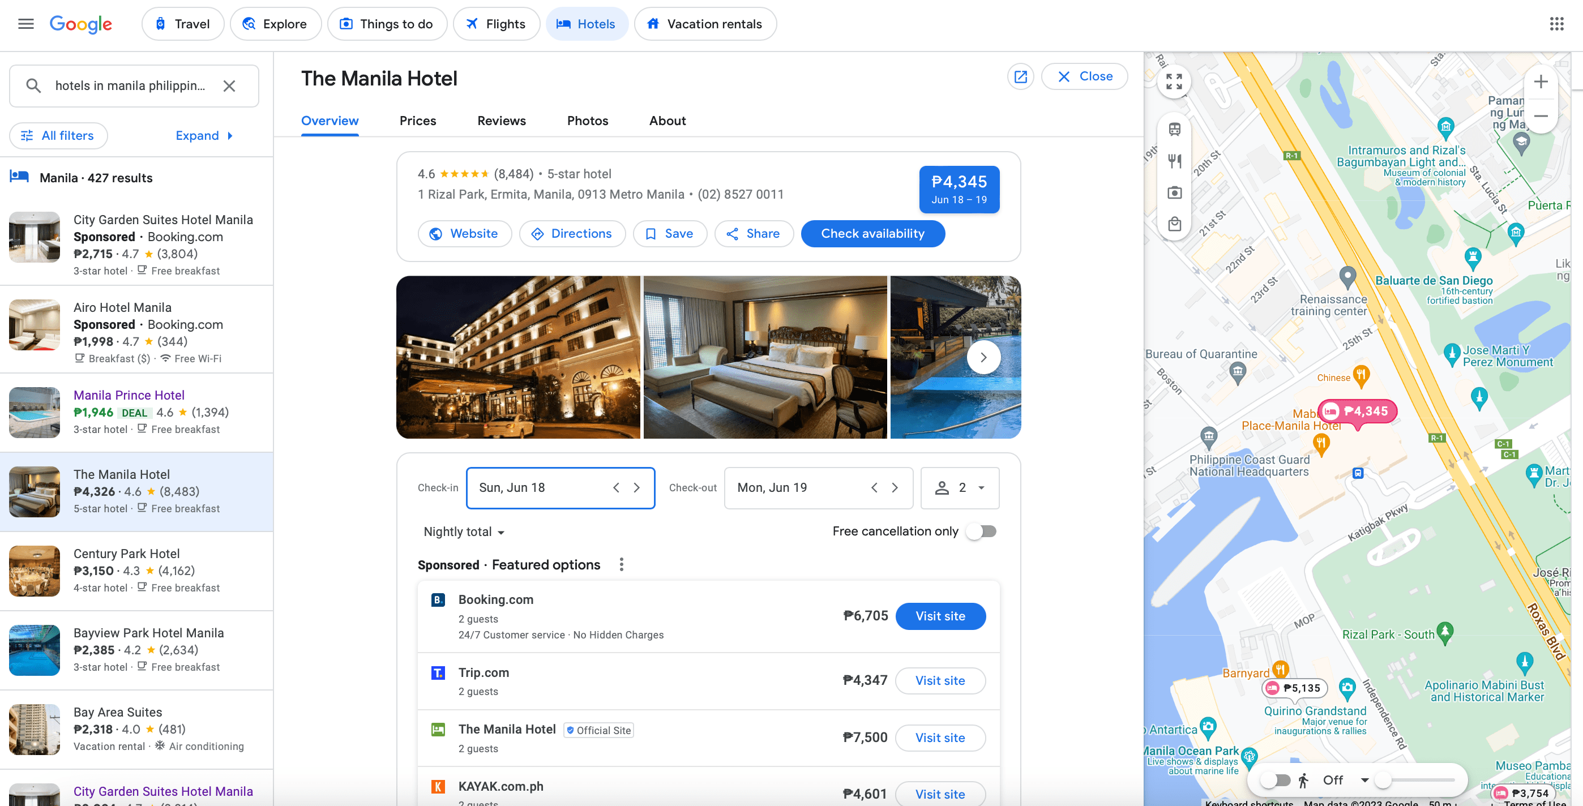Show transit stations on map
This screenshot has width=1583, height=806.
[x=1174, y=129]
